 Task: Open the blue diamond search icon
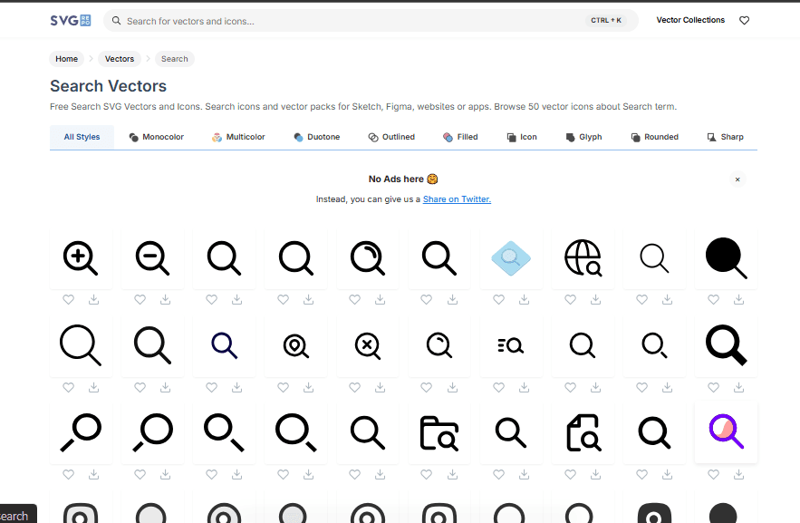coord(511,258)
